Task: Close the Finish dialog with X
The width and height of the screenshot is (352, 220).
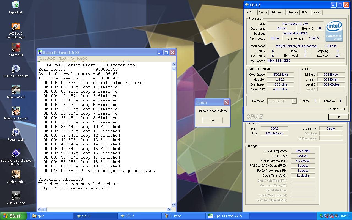Action: (226, 102)
